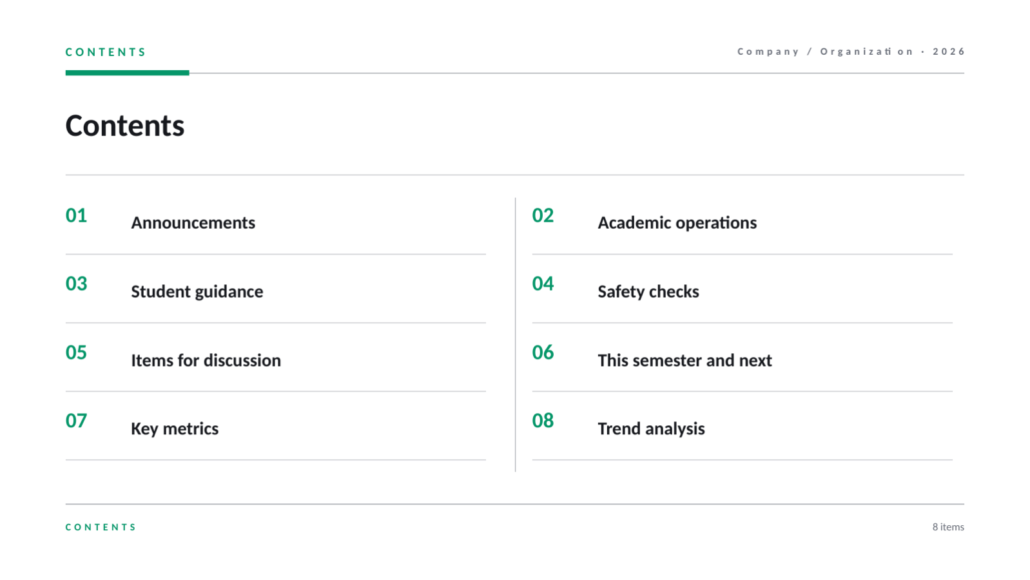Open "Items for discussion" entry
The width and height of the screenshot is (1030, 580).
click(x=206, y=360)
